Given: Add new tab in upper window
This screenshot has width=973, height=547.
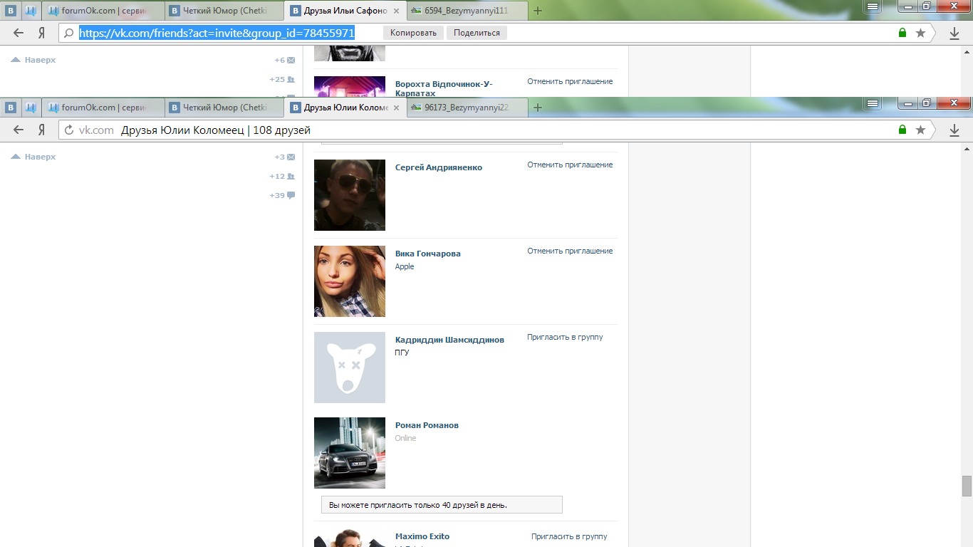Looking at the screenshot, I should pos(538,11).
